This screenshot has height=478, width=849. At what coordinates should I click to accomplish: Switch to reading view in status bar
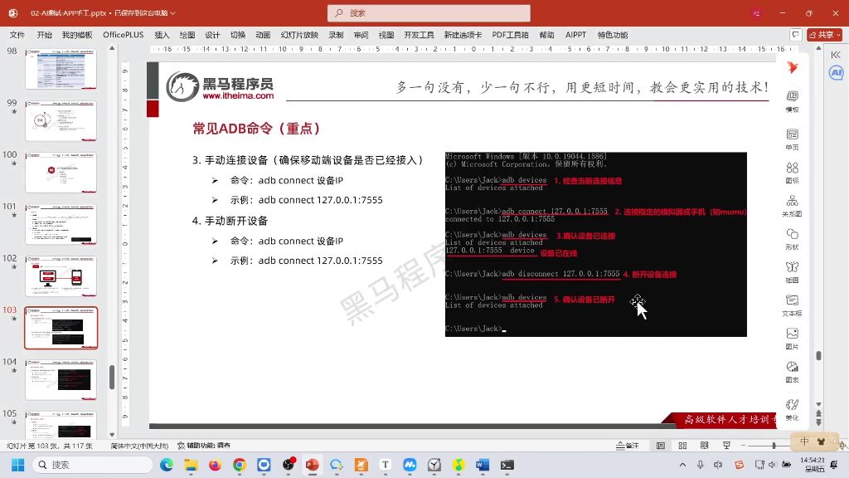point(705,446)
